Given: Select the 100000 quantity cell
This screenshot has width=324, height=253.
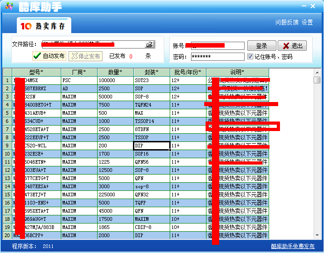Looking at the screenshot, I should click(x=116, y=80).
